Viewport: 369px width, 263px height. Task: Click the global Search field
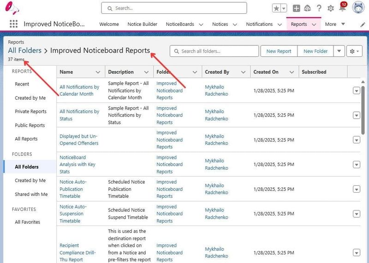tap(174, 8)
